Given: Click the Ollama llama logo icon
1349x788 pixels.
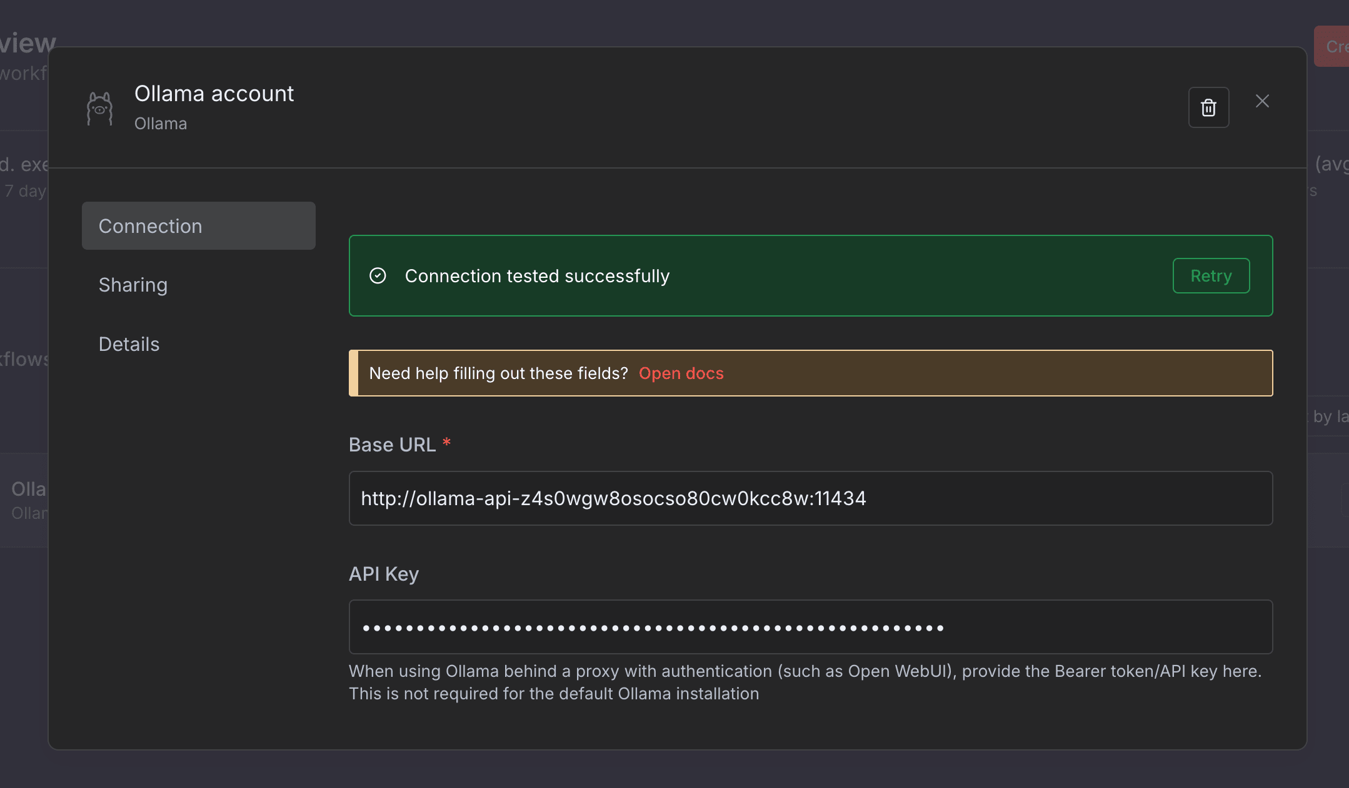Looking at the screenshot, I should [x=99, y=109].
